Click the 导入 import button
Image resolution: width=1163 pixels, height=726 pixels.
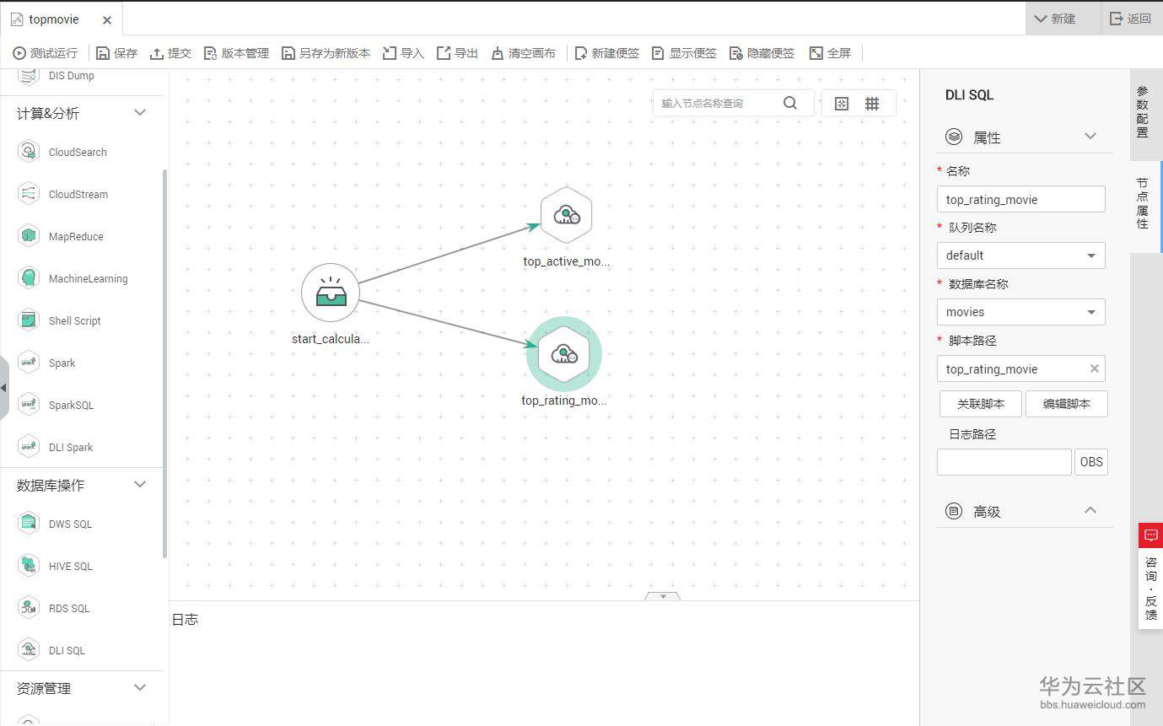(403, 53)
